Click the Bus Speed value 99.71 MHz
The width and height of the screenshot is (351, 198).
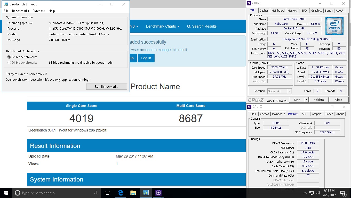pyautogui.click(x=279, y=77)
